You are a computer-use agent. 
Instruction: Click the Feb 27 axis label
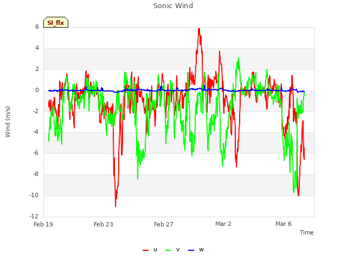point(164,224)
